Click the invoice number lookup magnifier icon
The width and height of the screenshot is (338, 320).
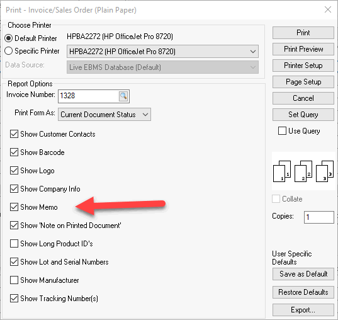click(x=123, y=96)
